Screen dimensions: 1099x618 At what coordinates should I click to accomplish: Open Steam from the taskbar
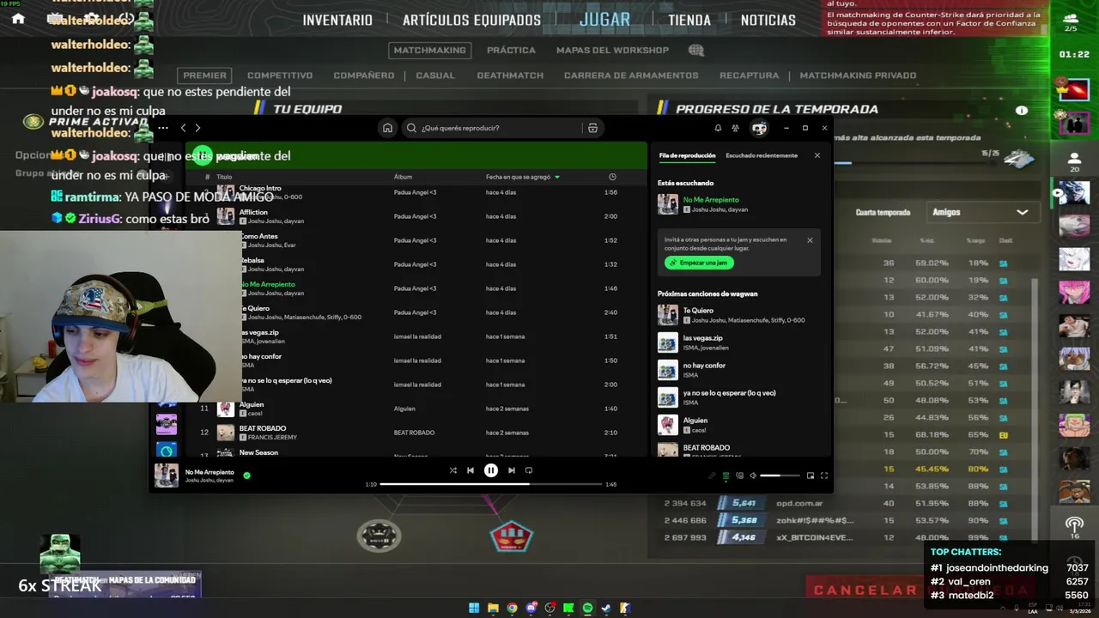pyautogui.click(x=606, y=608)
